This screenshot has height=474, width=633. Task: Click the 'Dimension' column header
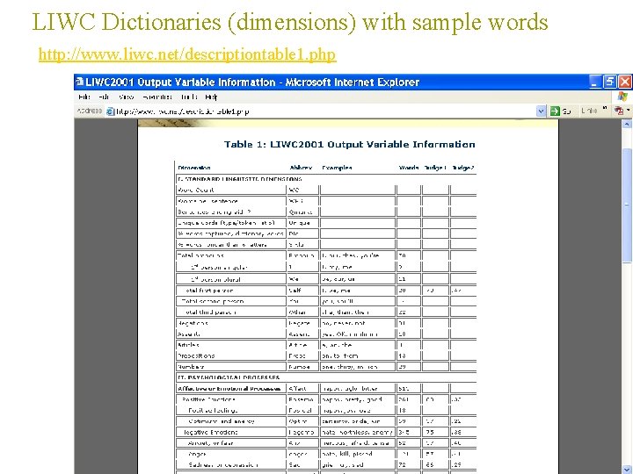[193, 168]
